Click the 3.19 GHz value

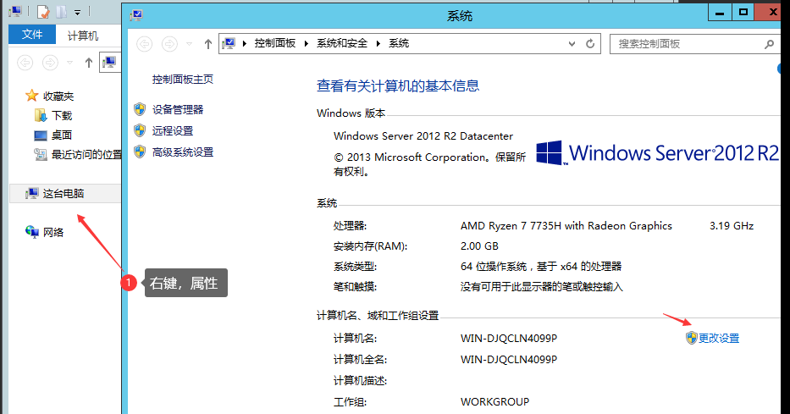(x=732, y=226)
